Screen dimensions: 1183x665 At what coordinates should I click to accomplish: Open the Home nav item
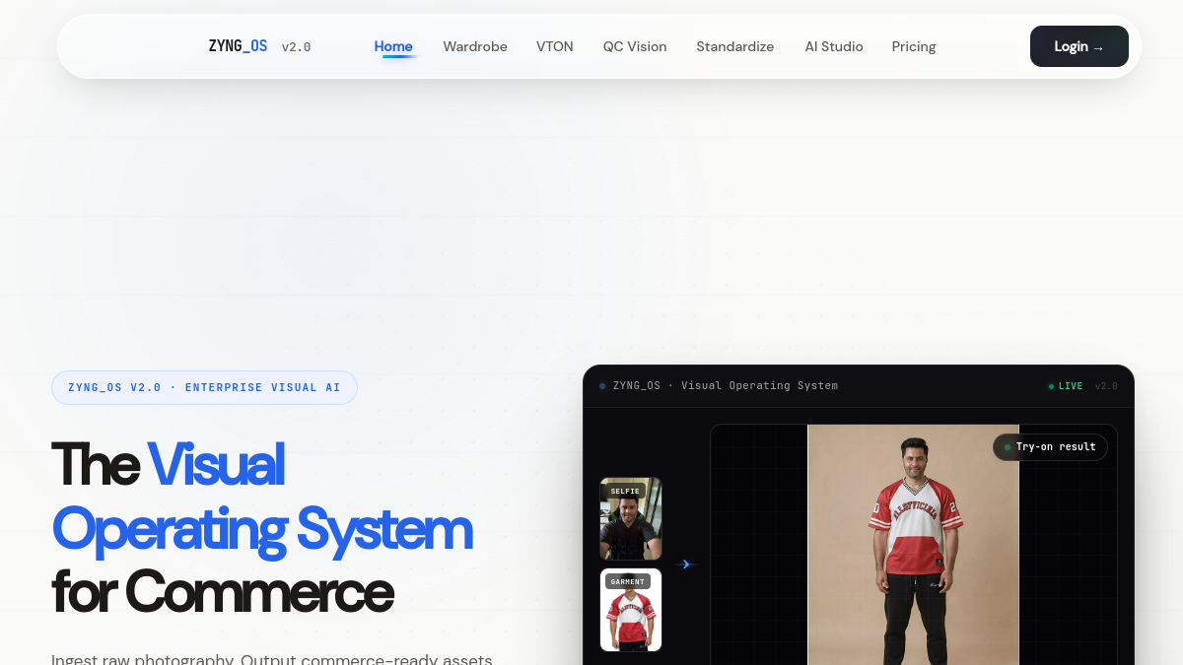393,46
